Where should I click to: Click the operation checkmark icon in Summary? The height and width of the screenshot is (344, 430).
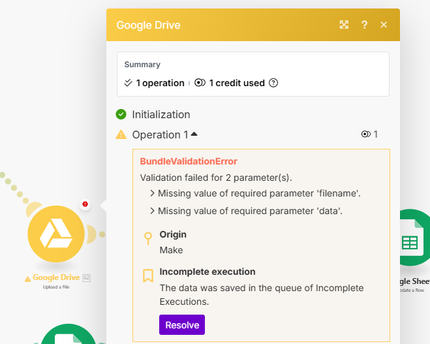coord(128,82)
